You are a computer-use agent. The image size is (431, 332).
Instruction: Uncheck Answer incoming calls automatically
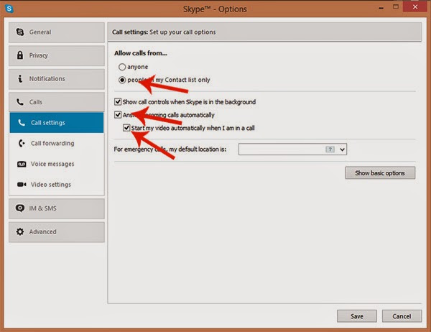tap(118, 115)
